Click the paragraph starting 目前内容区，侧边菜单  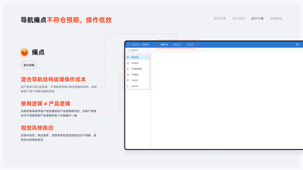coord(59,138)
